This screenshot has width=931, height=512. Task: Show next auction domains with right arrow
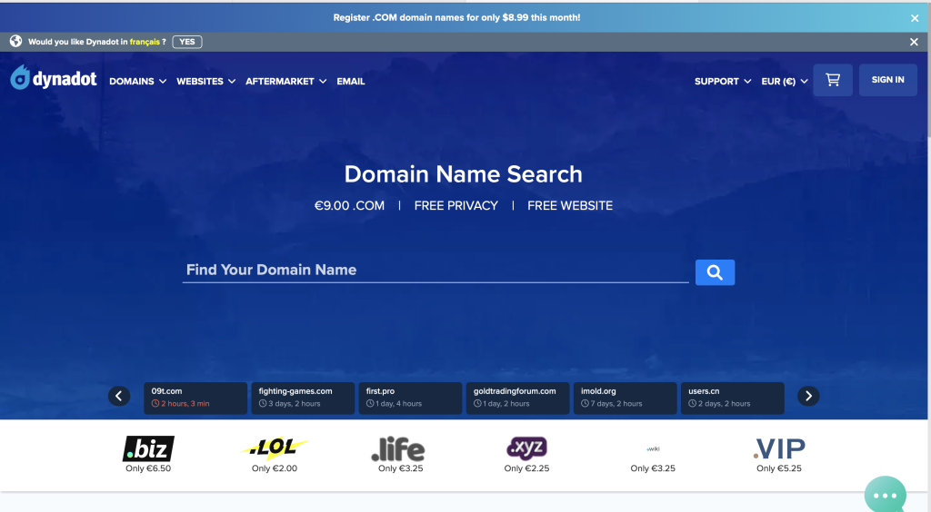808,396
